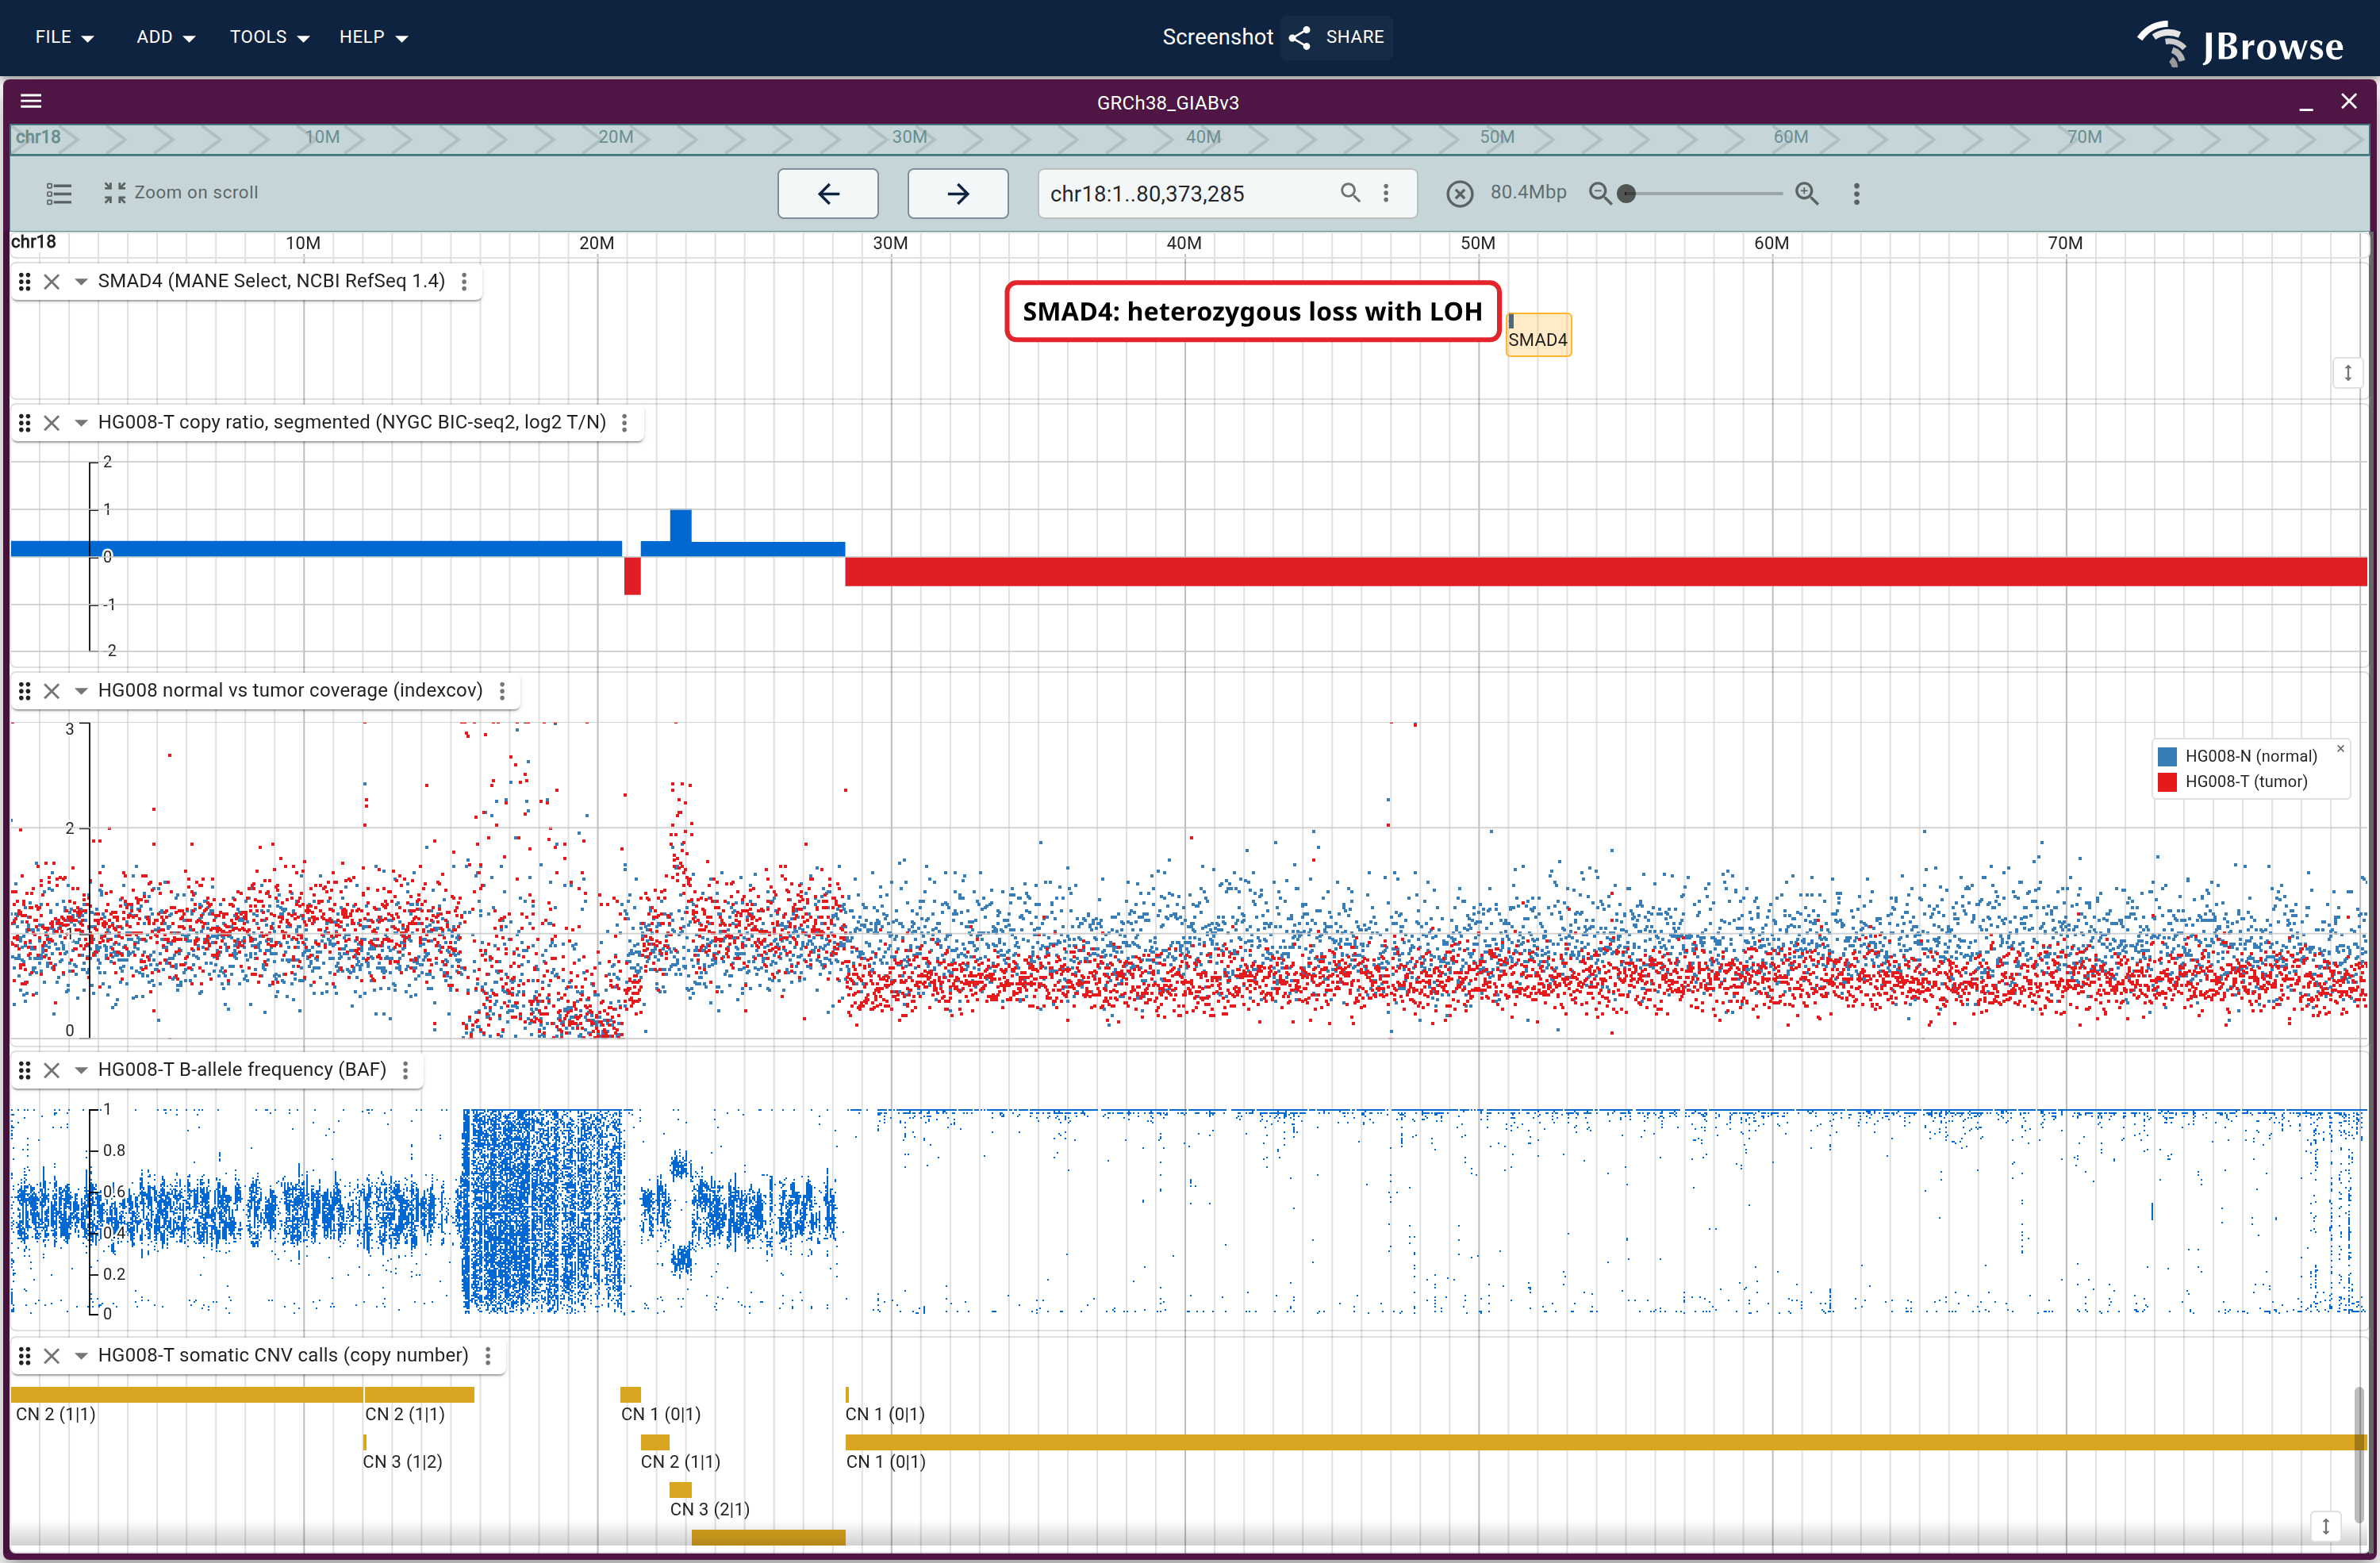
Task: Open the track selector list icon
Action: click(59, 193)
